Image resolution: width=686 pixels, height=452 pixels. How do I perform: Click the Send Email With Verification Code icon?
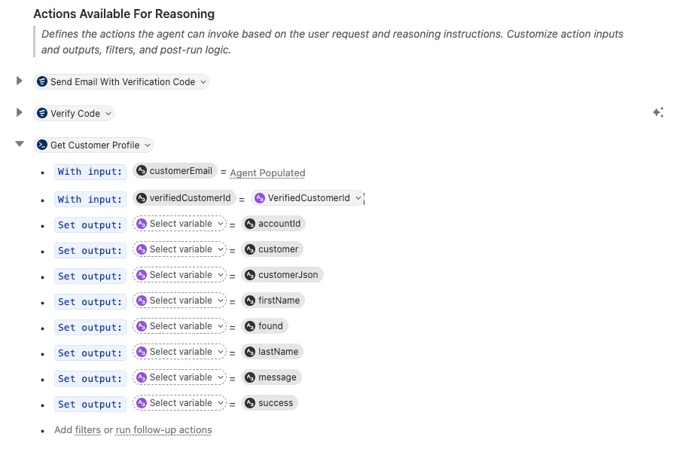[x=42, y=82]
